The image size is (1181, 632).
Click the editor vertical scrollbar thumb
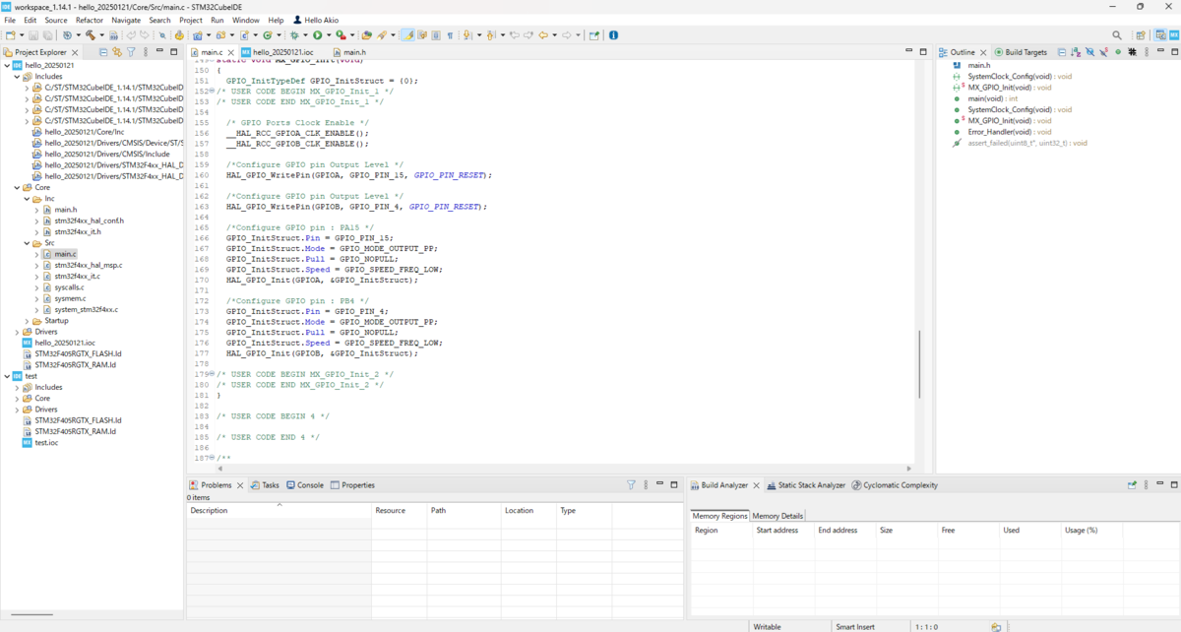pyautogui.click(x=919, y=364)
